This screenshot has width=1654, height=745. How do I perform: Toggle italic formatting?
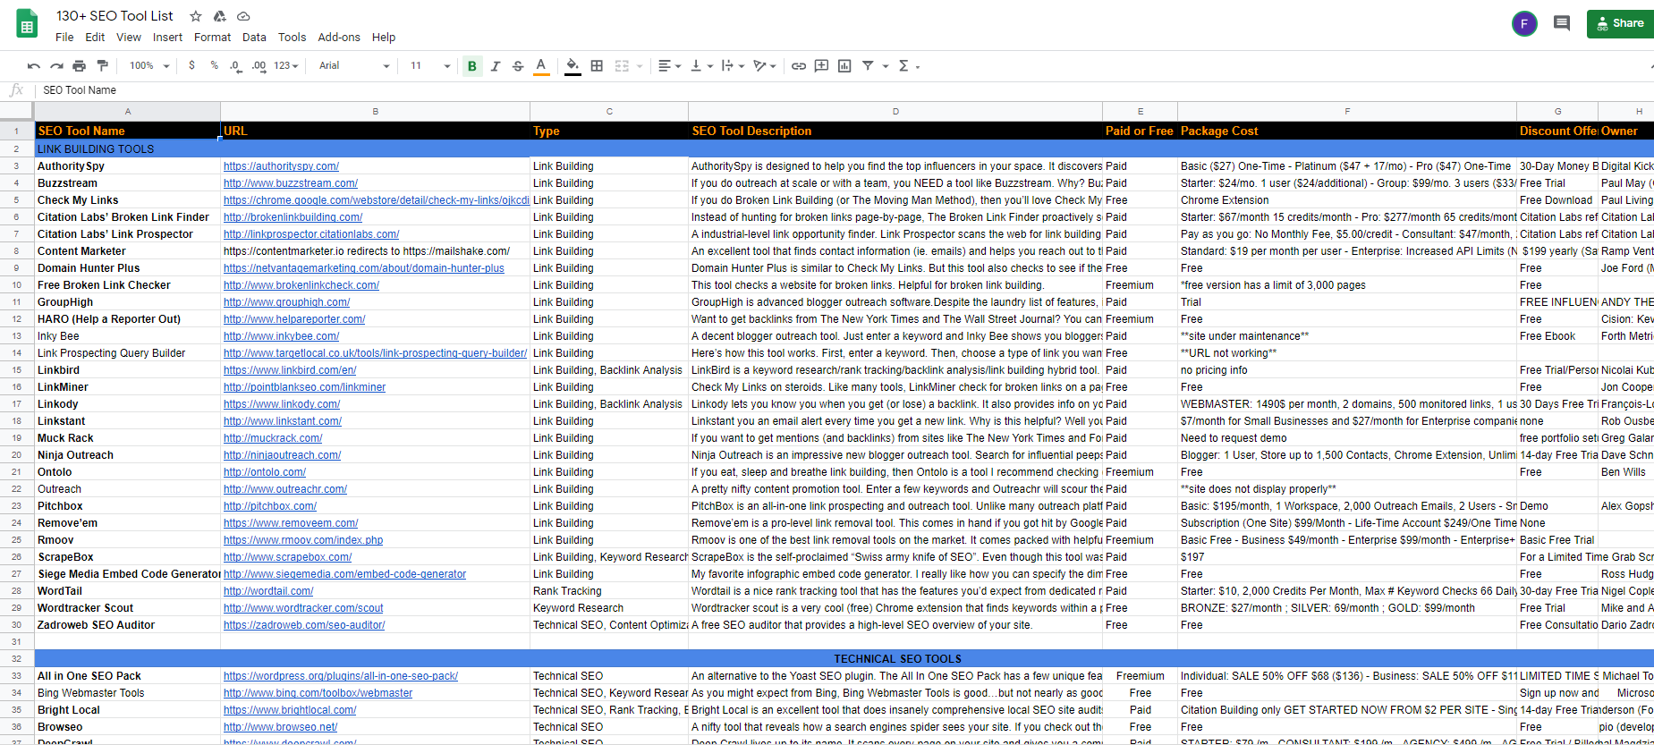pos(495,66)
